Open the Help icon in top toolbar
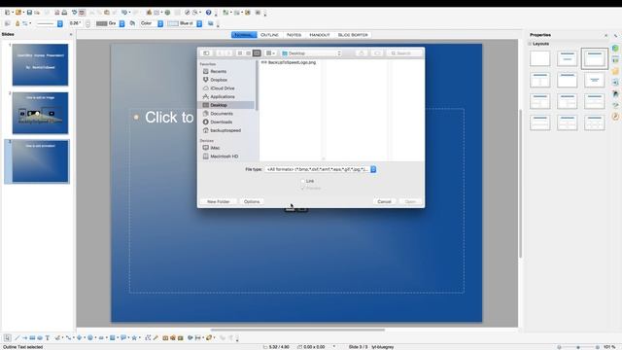This screenshot has height=350, width=622. pyautogui.click(x=208, y=13)
